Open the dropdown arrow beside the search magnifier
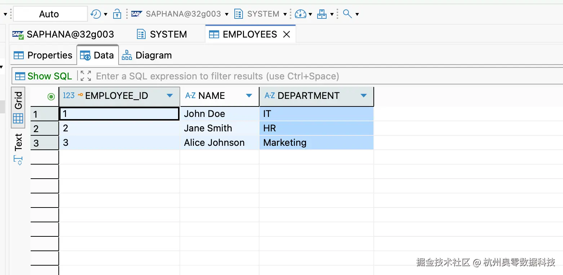Screen dimensions: 563x275 (x=357, y=14)
